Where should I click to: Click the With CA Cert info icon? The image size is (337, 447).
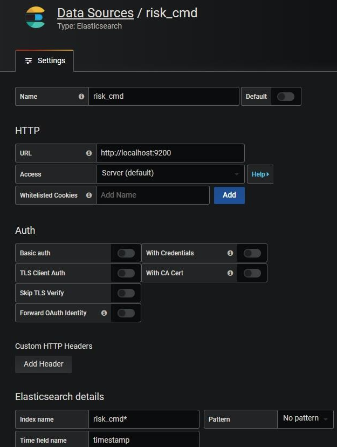(x=230, y=273)
